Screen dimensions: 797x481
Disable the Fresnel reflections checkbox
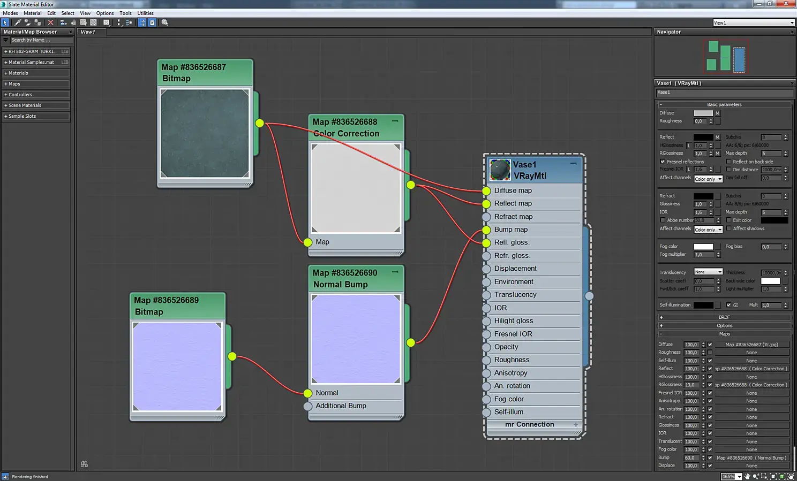coord(663,162)
